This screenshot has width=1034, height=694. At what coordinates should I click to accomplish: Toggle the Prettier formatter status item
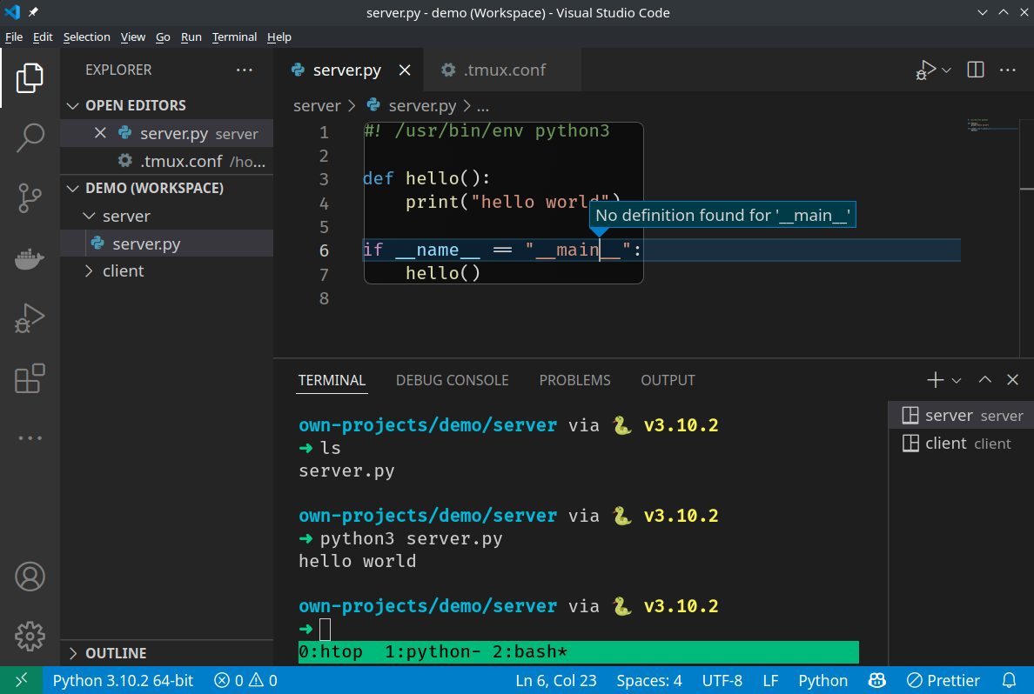(x=943, y=680)
